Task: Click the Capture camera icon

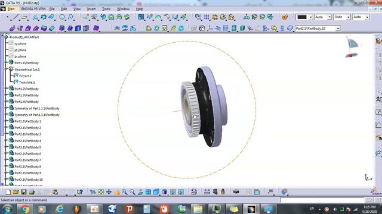Action: click(x=236, y=192)
